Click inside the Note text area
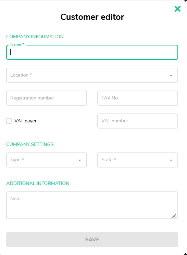 tap(92, 205)
